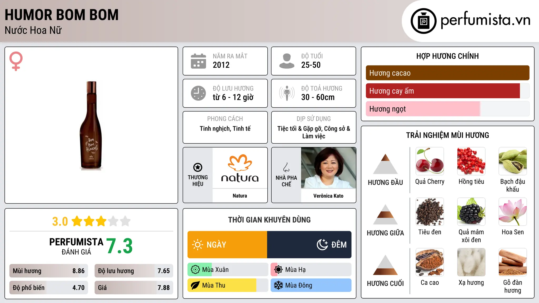Click the snowflake icon for Mùa Đông

click(278, 285)
